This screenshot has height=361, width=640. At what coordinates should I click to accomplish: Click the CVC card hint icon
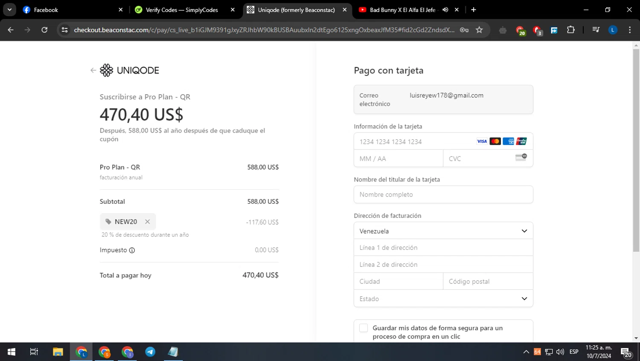point(521,157)
